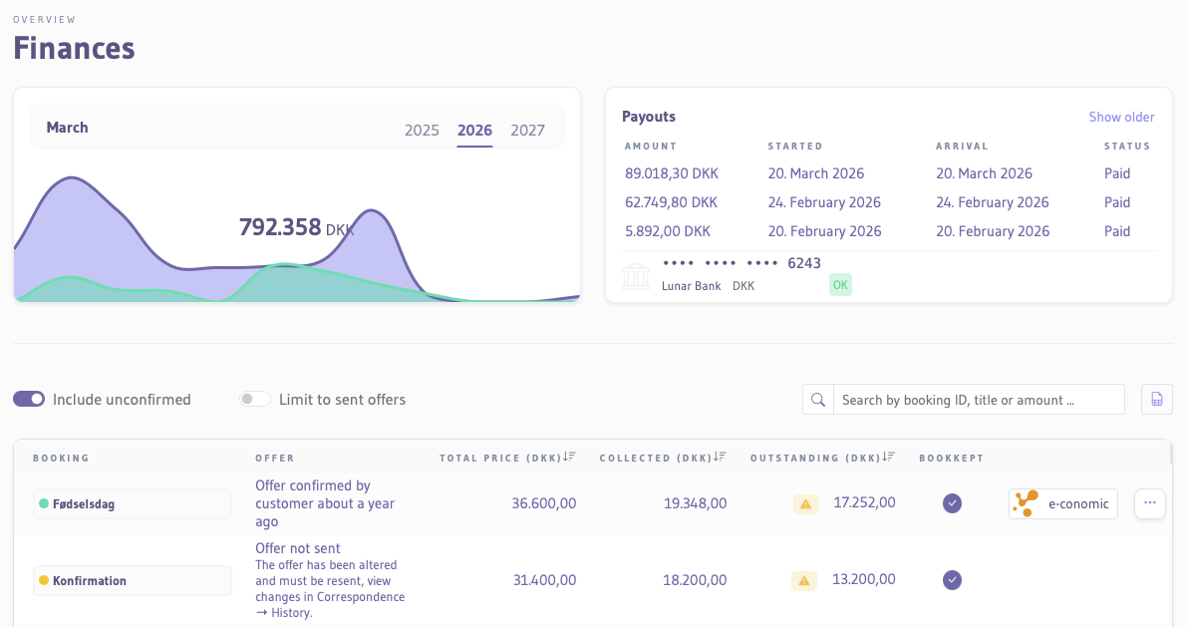Click the export document icon button

pyautogui.click(x=1156, y=400)
